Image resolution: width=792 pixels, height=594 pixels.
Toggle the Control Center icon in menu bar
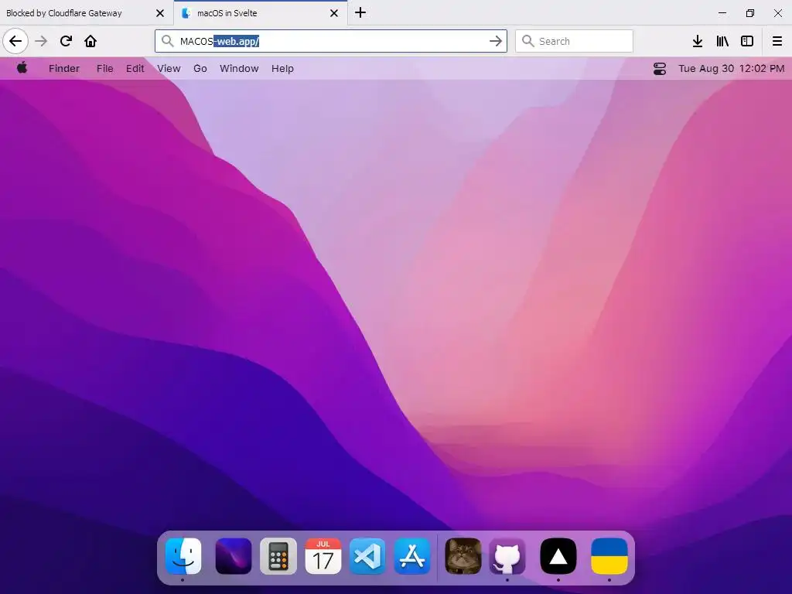click(x=660, y=69)
